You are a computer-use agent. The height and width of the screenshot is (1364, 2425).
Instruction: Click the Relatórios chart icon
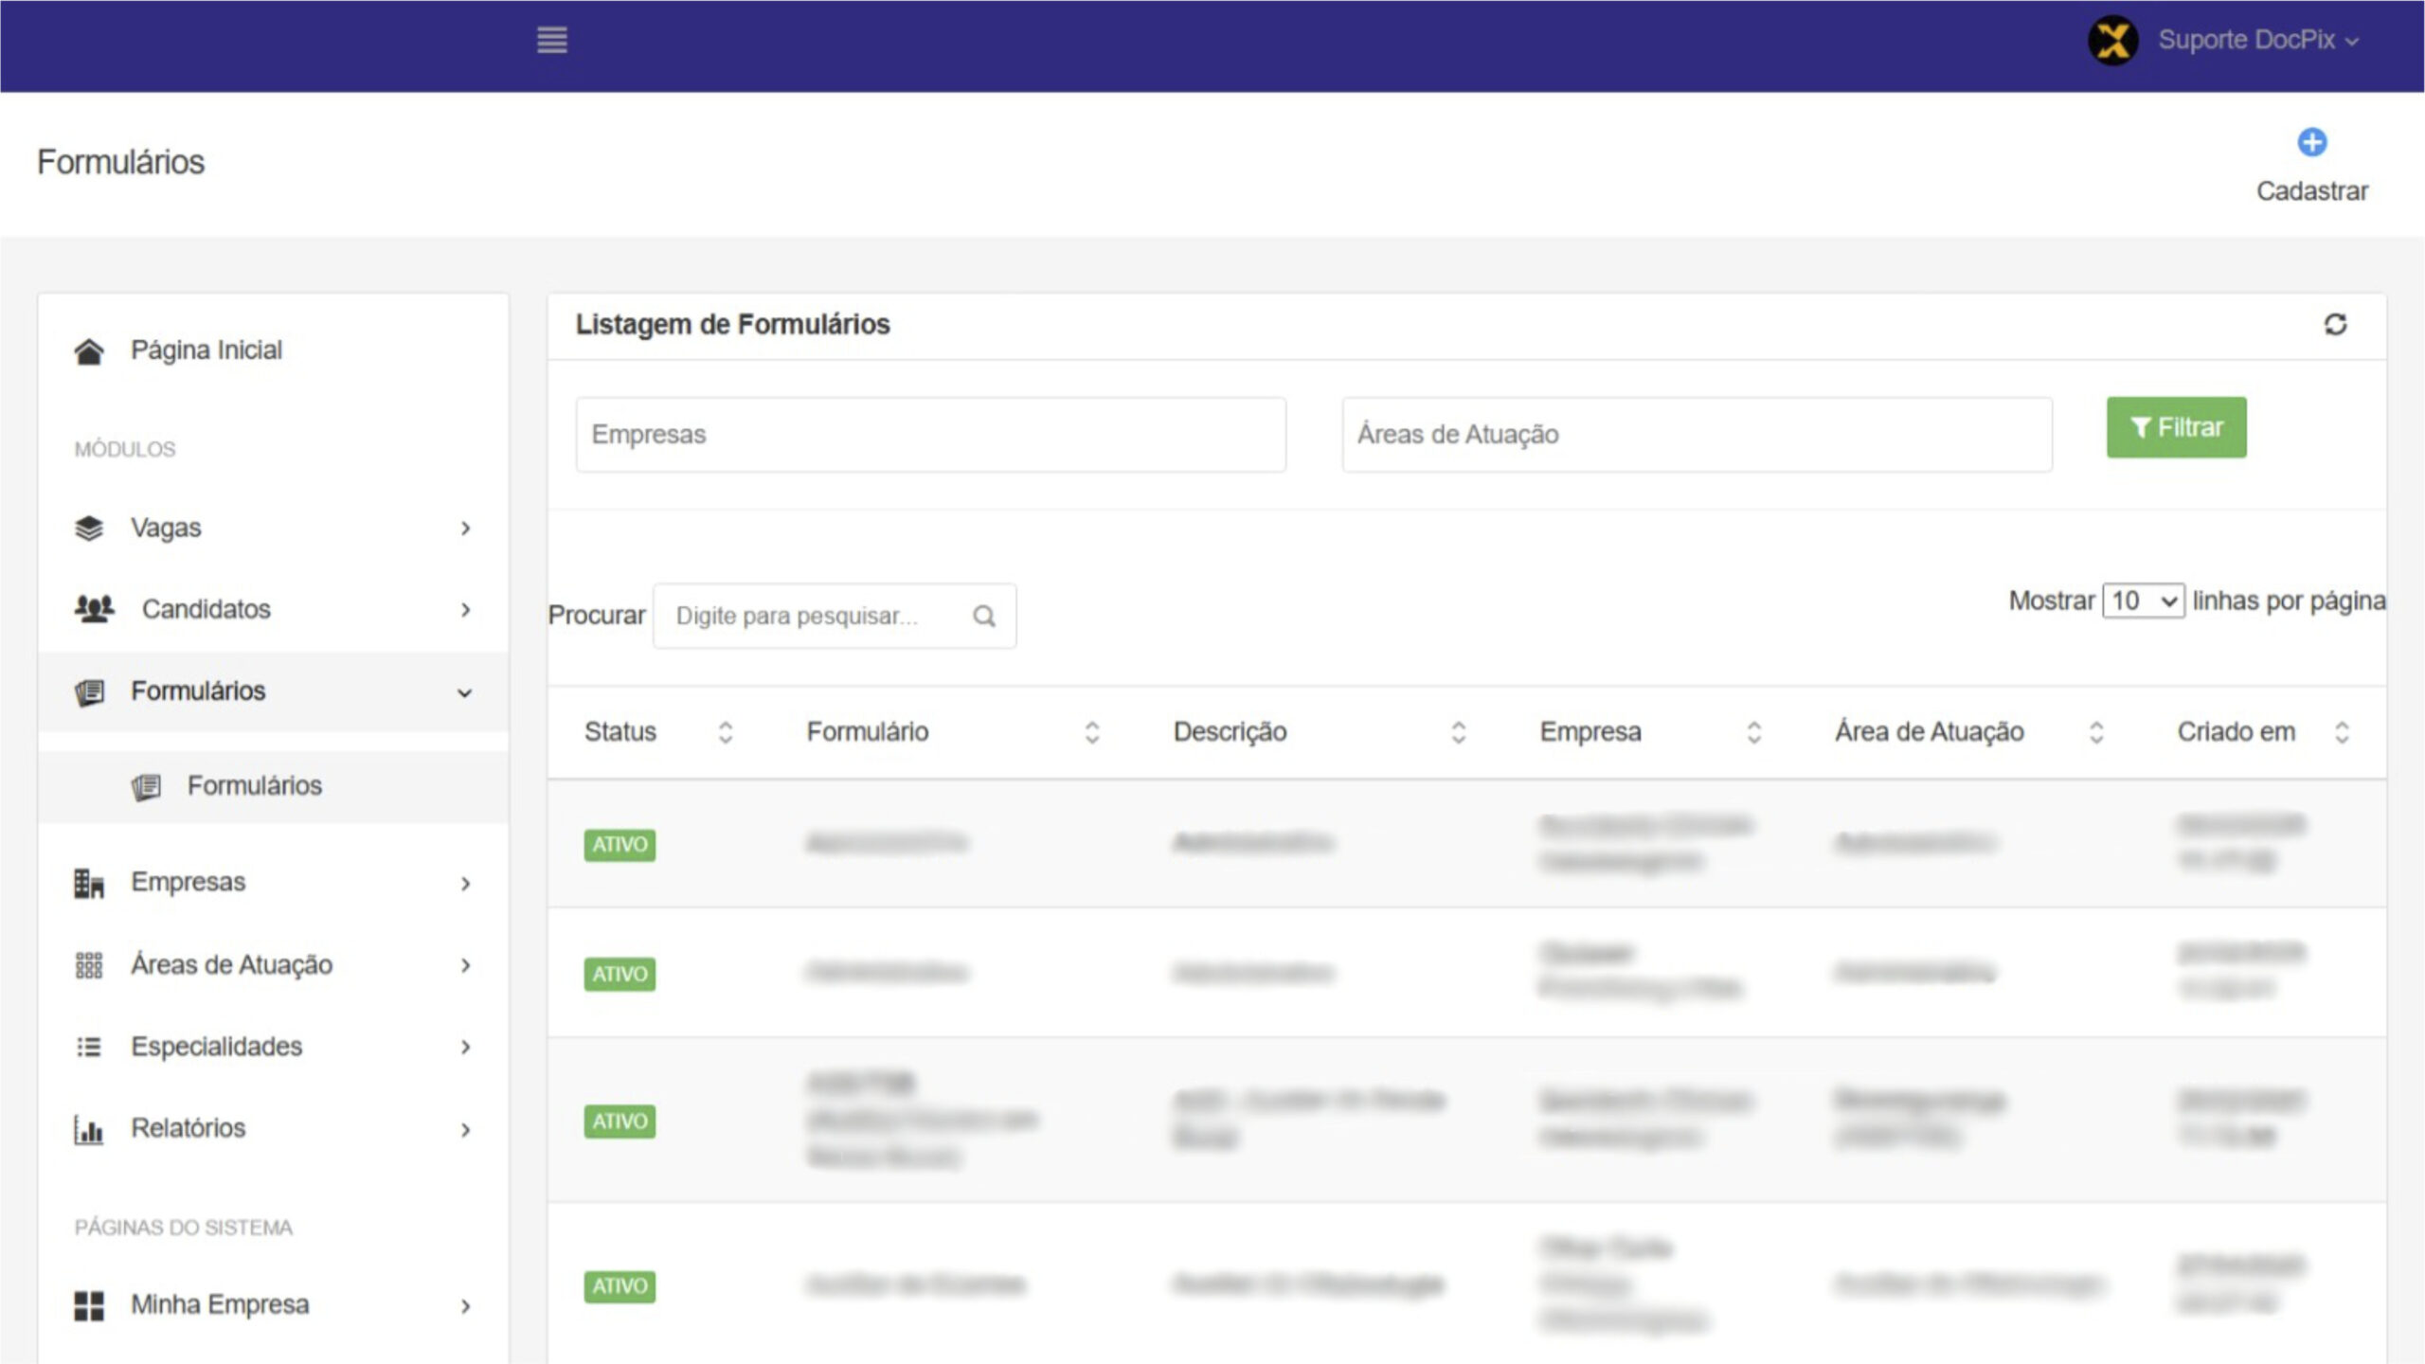[89, 1129]
